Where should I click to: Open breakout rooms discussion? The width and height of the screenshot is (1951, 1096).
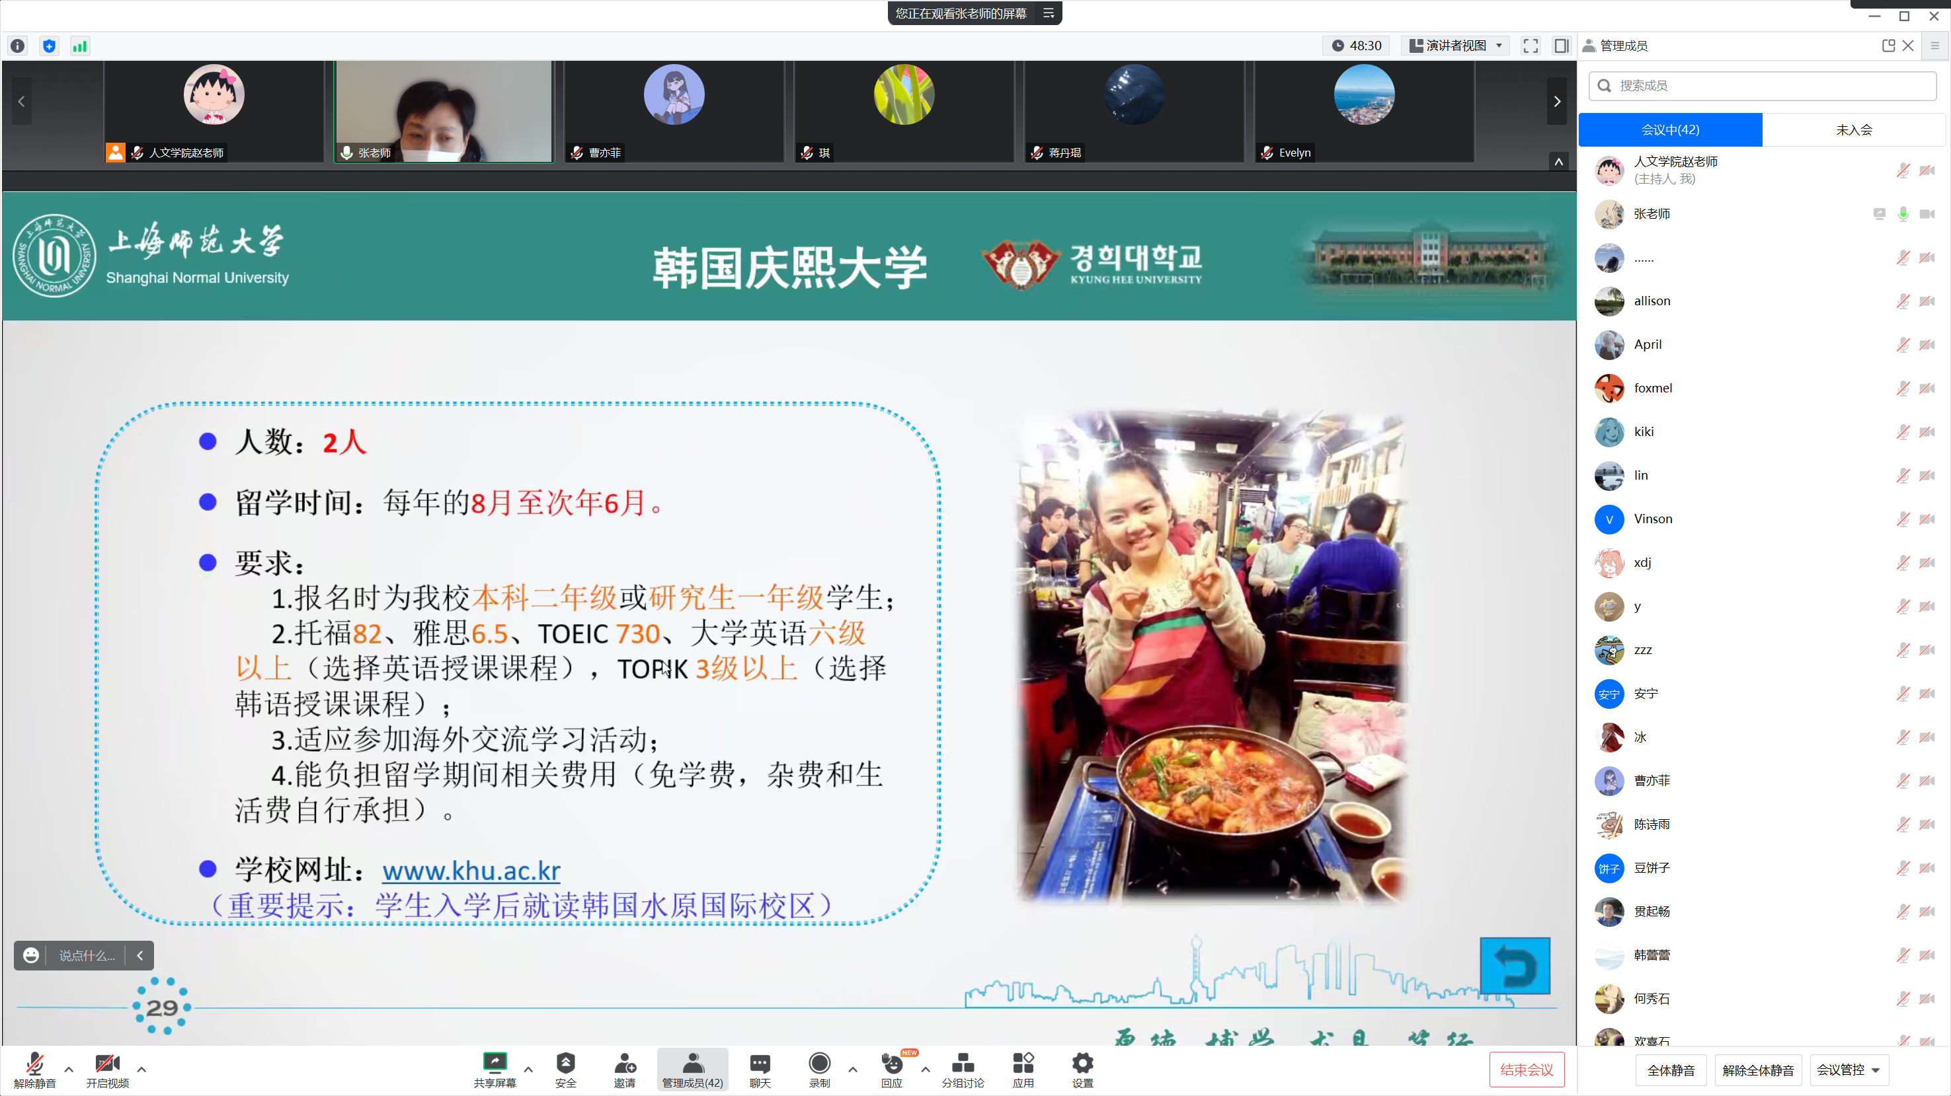[x=963, y=1069]
